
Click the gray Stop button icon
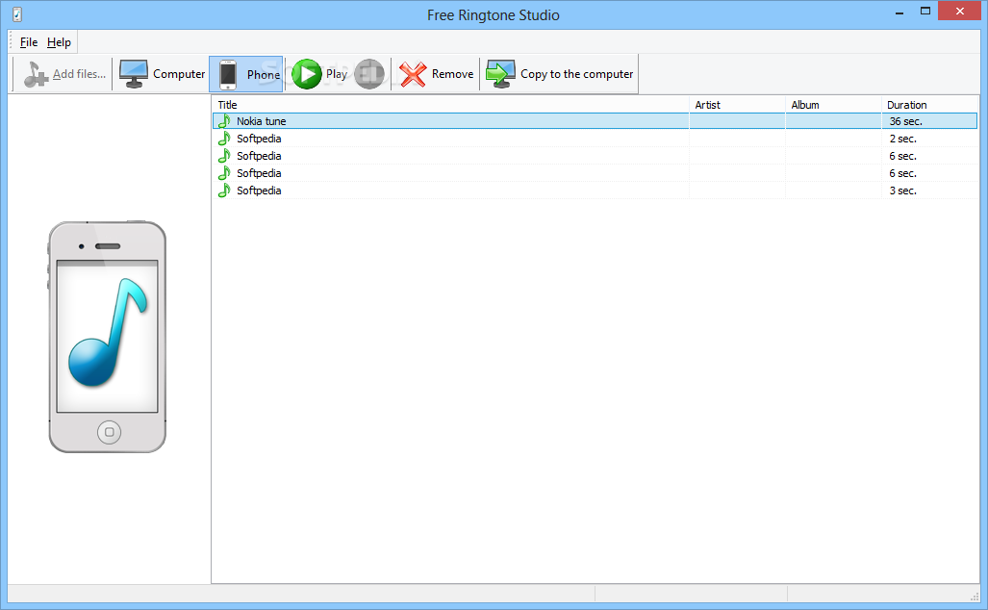(x=369, y=74)
